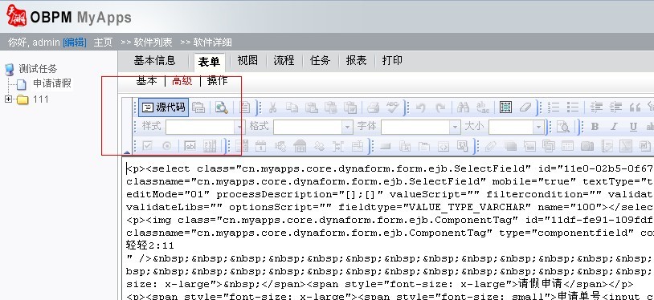Viewport: 654px width, 300px height.
Task: Switch to the 任务 tab
Action: point(321,61)
